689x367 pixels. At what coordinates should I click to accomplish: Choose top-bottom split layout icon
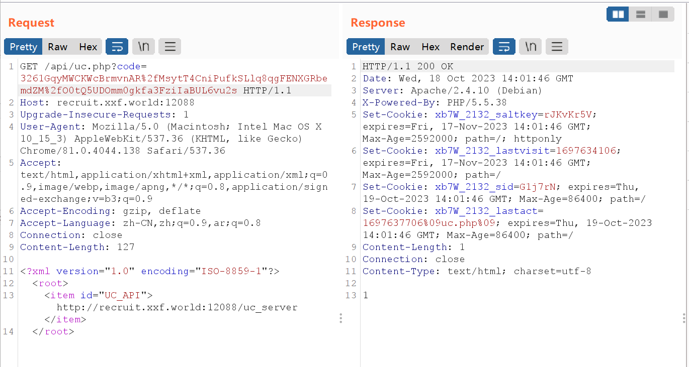click(641, 14)
